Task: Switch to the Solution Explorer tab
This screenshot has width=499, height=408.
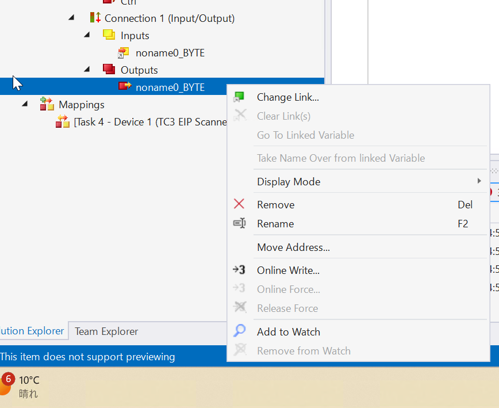Action: click(32, 331)
